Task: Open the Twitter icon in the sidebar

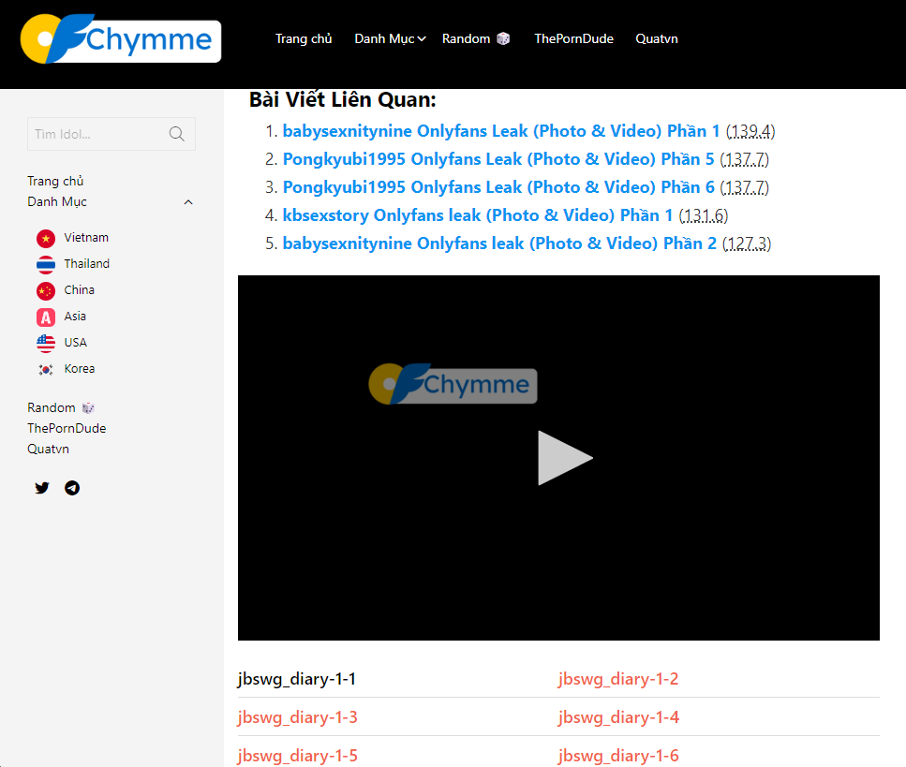Action: tap(42, 488)
